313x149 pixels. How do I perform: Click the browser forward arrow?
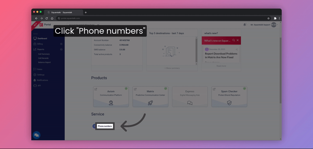click(x=41, y=18)
